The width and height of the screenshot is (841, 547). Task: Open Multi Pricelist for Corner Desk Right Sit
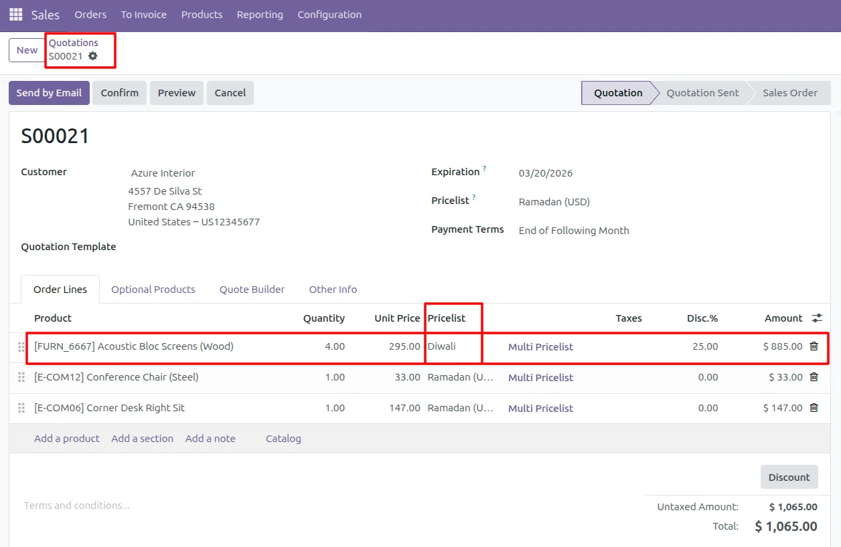pyautogui.click(x=540, y=409)
